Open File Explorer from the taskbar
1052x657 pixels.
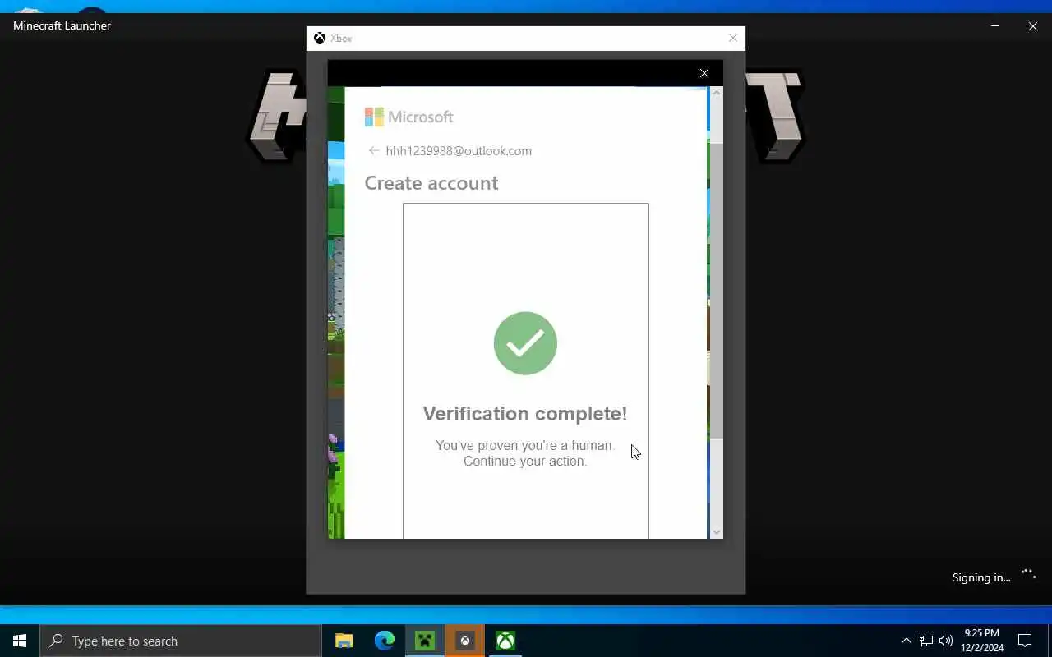(344, 641)
